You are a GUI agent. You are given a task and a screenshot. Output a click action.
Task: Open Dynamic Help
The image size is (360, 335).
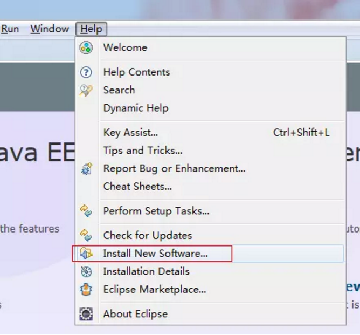210,108
